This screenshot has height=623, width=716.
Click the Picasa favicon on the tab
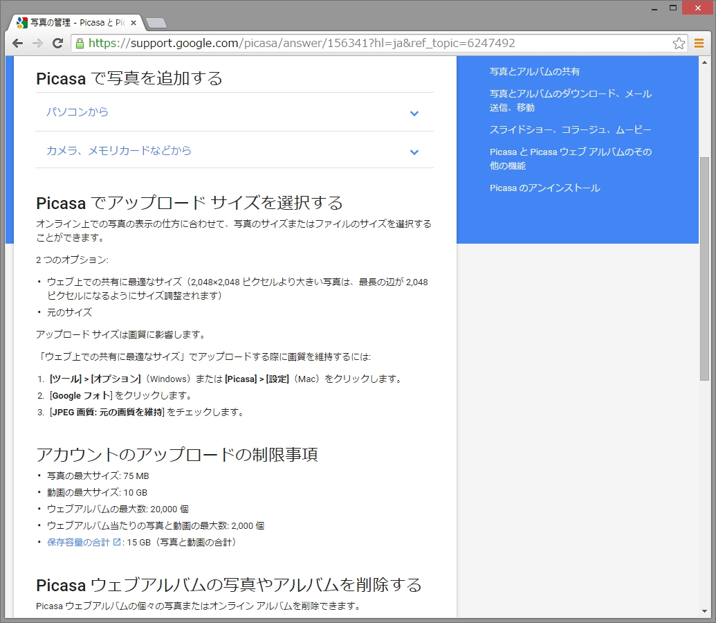click(22, 22)
